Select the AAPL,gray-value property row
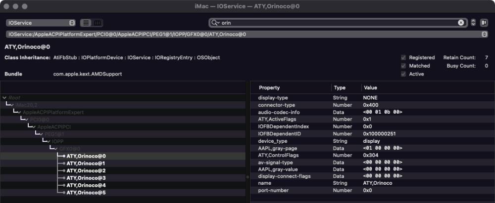This screenshot has height=203, width=495. tap(373, 169)
